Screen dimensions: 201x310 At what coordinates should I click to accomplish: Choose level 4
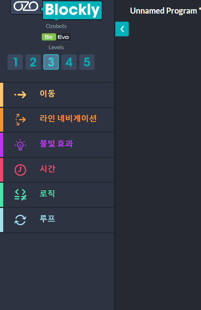click(69, 62)
